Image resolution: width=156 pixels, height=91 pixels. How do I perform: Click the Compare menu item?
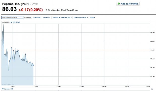click(x=37, y=18)
